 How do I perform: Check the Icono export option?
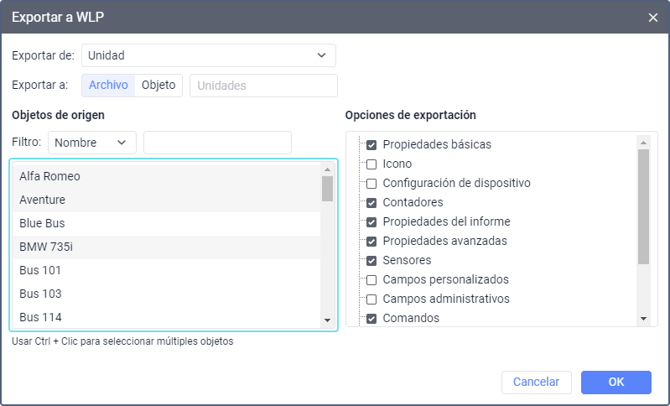(x=371, y=164)
